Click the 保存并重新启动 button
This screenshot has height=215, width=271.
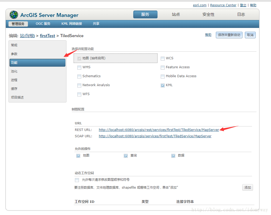pos(229,35)
